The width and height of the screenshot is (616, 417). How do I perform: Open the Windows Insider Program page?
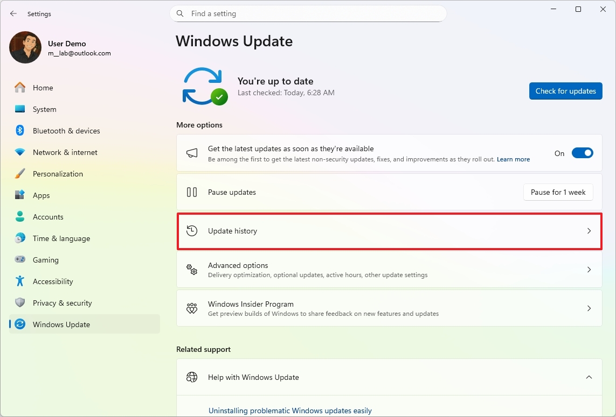(x=389, y=308)
